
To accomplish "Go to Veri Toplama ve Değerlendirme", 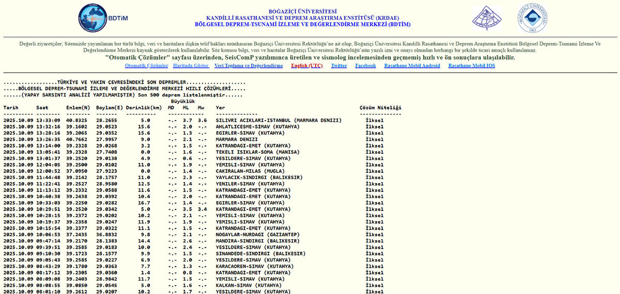I will pyautogui.click(x=249, y=66).
